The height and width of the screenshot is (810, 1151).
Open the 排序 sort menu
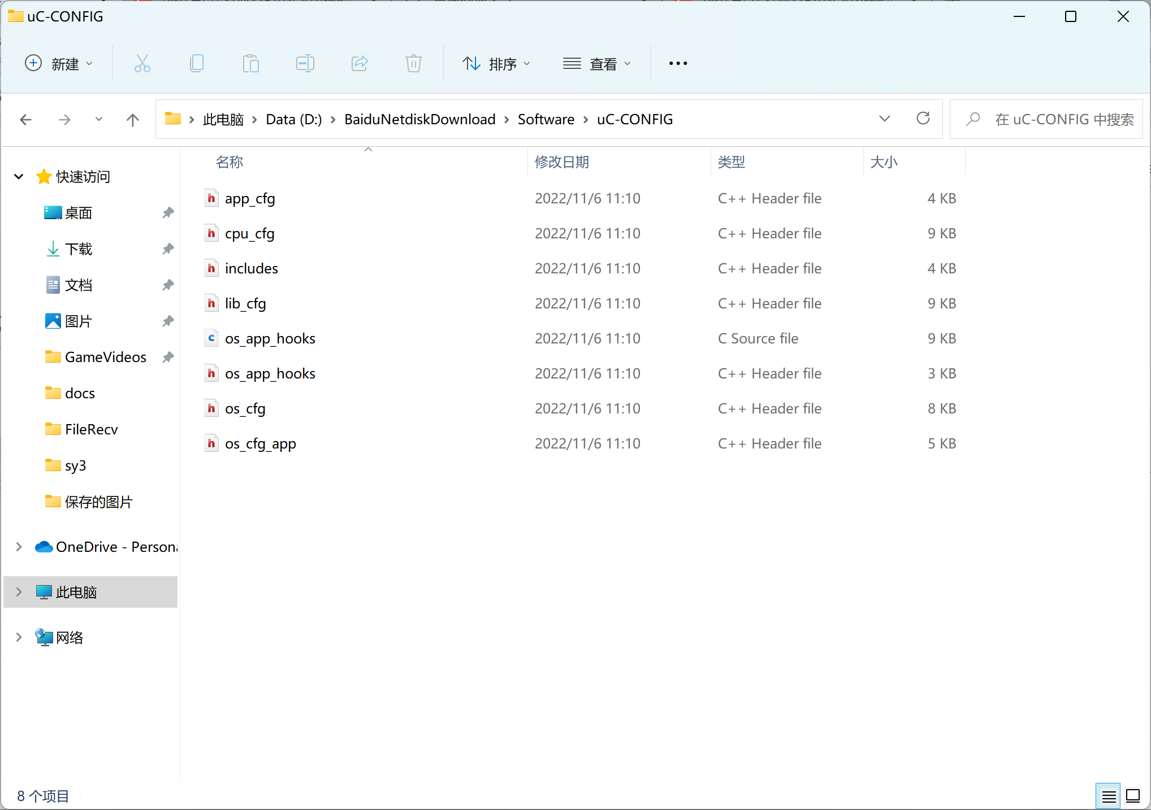[x=496, y=64]
